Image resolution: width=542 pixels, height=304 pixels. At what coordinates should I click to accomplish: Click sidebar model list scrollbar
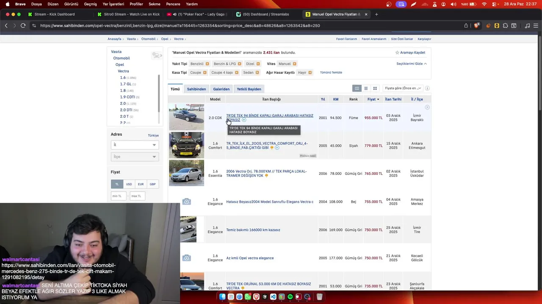coord(159,94)
